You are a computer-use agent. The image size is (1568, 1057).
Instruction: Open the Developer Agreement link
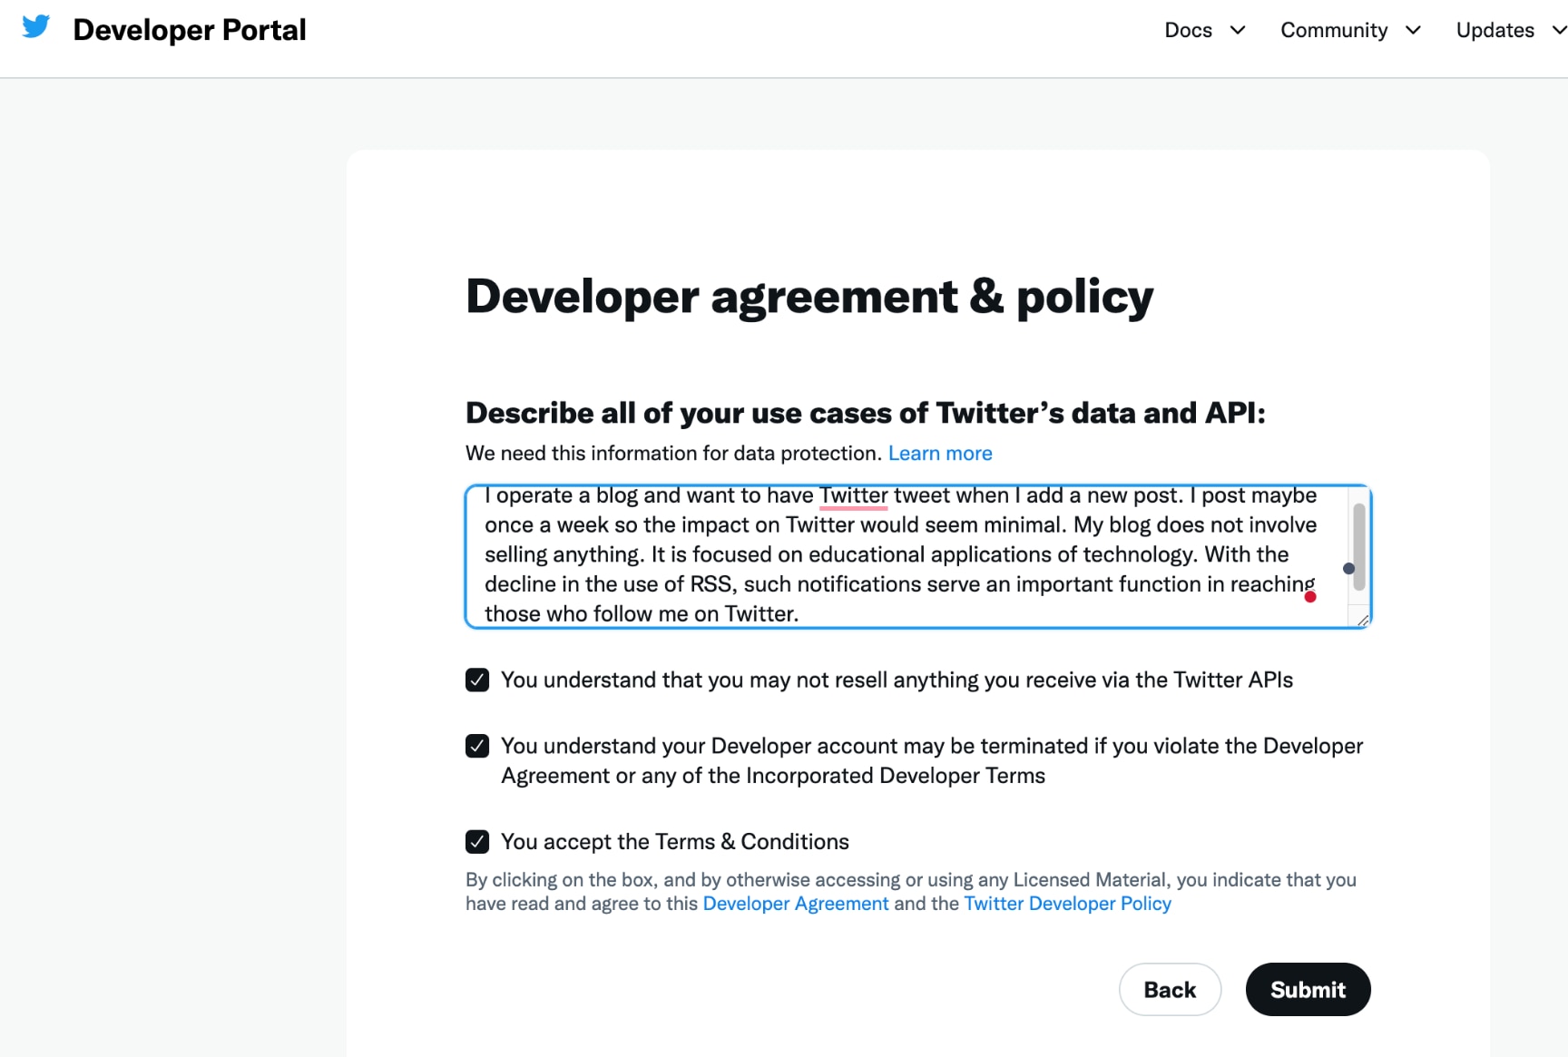pyautogui.click(x=796, y=904)
